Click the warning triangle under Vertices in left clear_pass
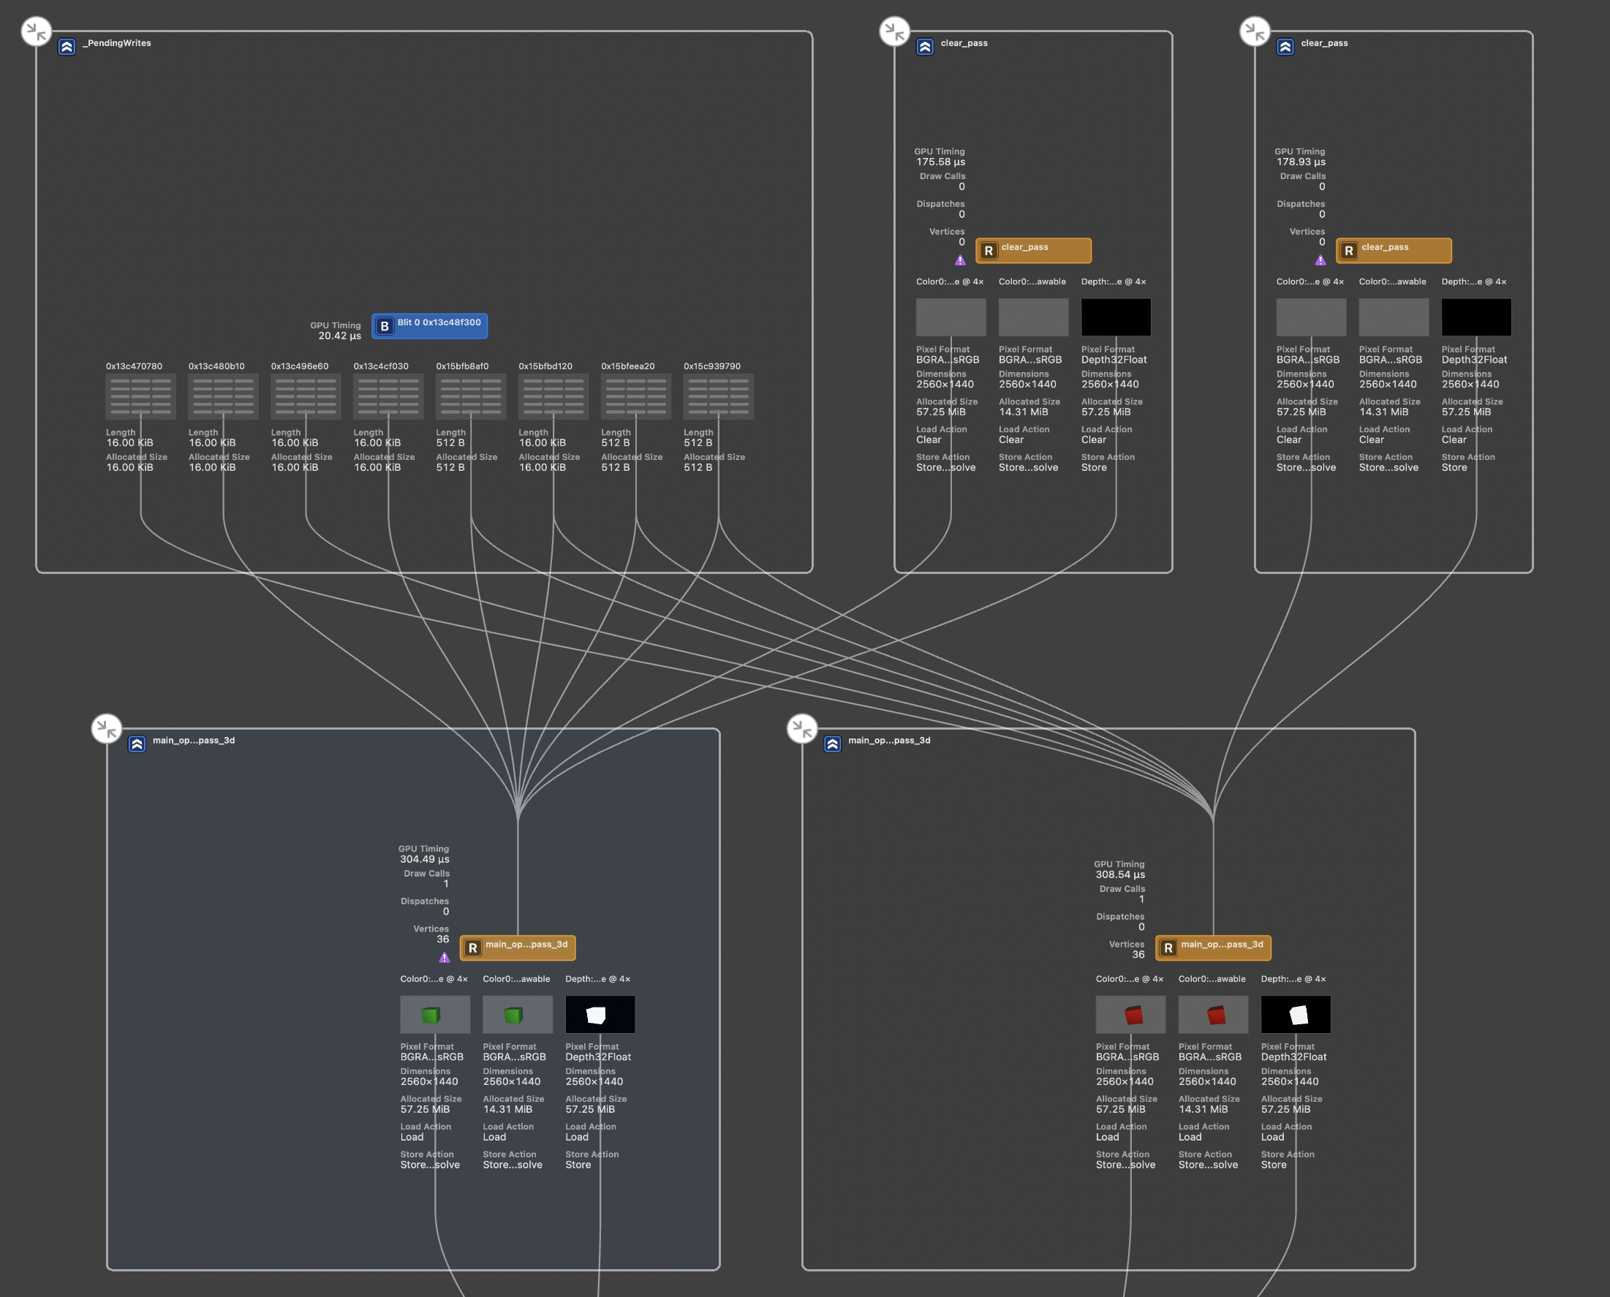The width and height of the screenshot is (1610, 1297). 961,260
